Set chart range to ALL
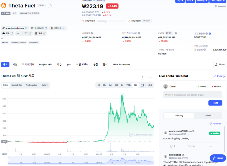 (x=136, y=85)
